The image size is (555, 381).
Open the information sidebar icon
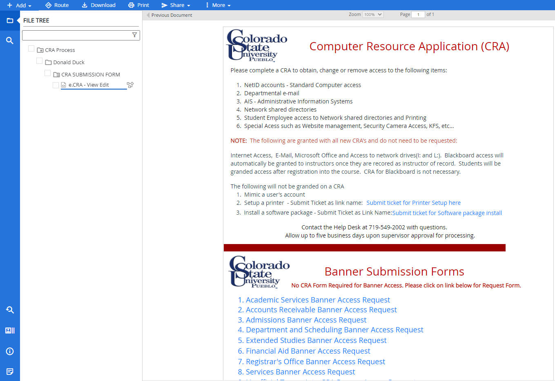pyautogui.click(x=10, y=351)
